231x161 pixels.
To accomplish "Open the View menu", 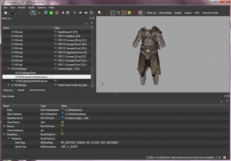I will (x=12, y=7).
